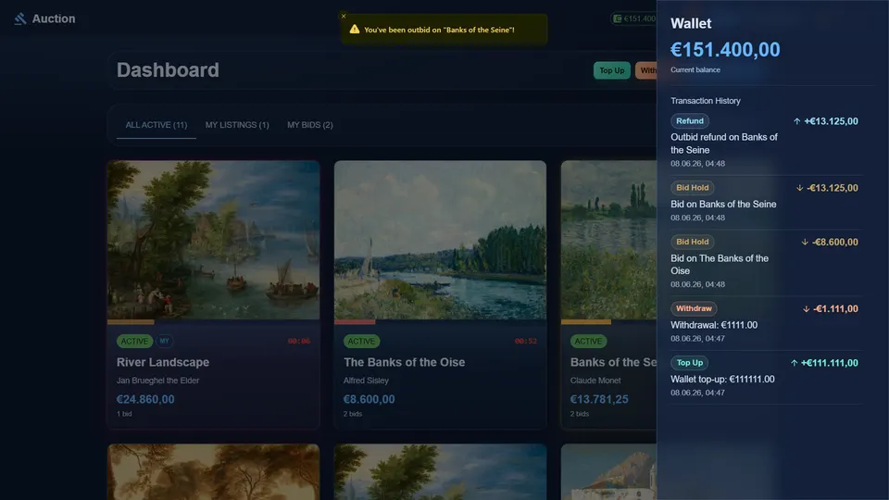Click the warning icon in outbid toast
This screenshot has width=889, height=500.
[355, 29]
